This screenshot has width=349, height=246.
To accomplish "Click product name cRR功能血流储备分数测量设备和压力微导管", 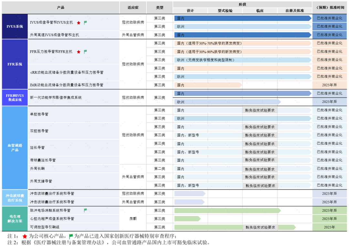I will (x=67, y=72).
